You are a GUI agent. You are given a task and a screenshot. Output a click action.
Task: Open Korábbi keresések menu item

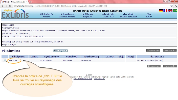[x=128, y=17]
